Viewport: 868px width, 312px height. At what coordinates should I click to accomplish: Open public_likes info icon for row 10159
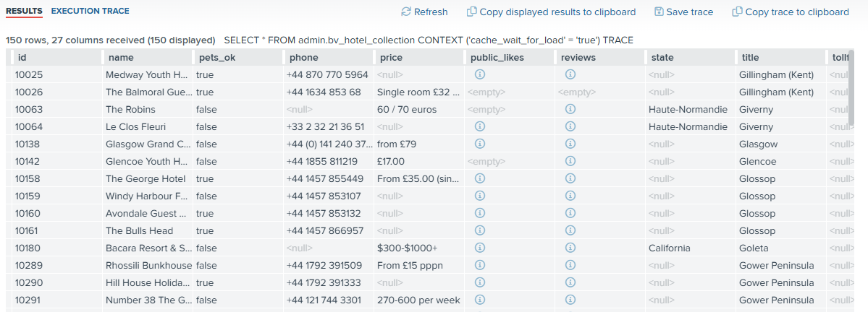(x=480, y=196)
